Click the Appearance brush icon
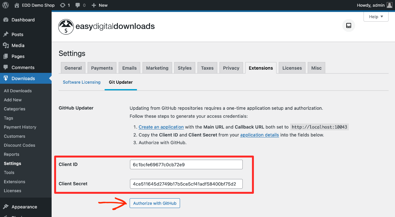The height and width of the screenshot is (217, 395). [6, 207]
